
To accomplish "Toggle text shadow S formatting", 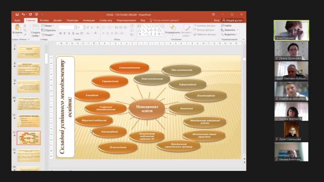I will [x=73, y=33].
